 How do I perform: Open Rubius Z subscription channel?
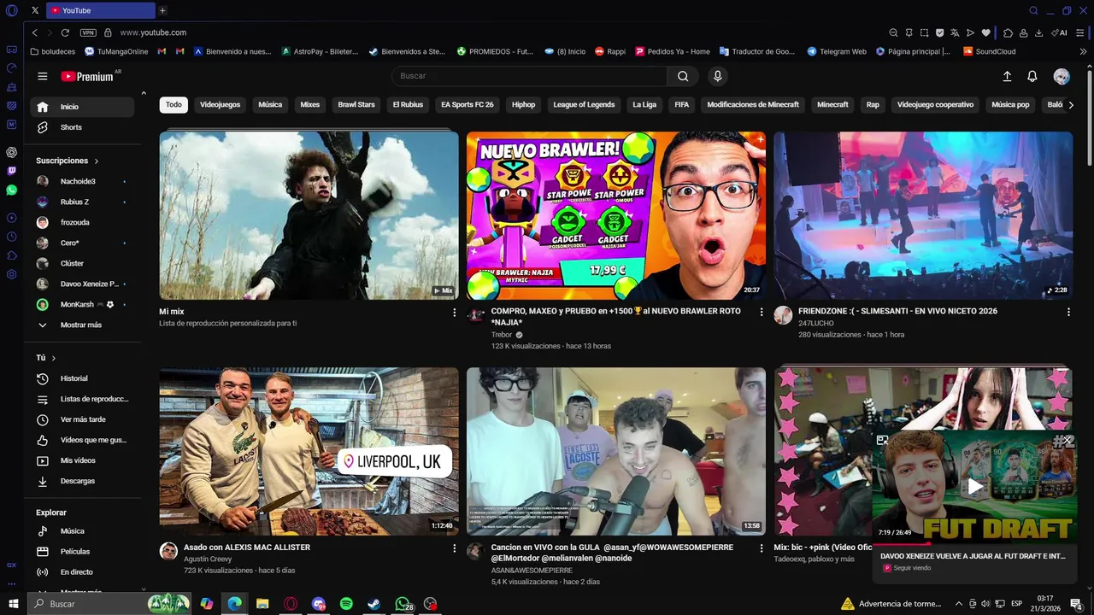[82, 202]
